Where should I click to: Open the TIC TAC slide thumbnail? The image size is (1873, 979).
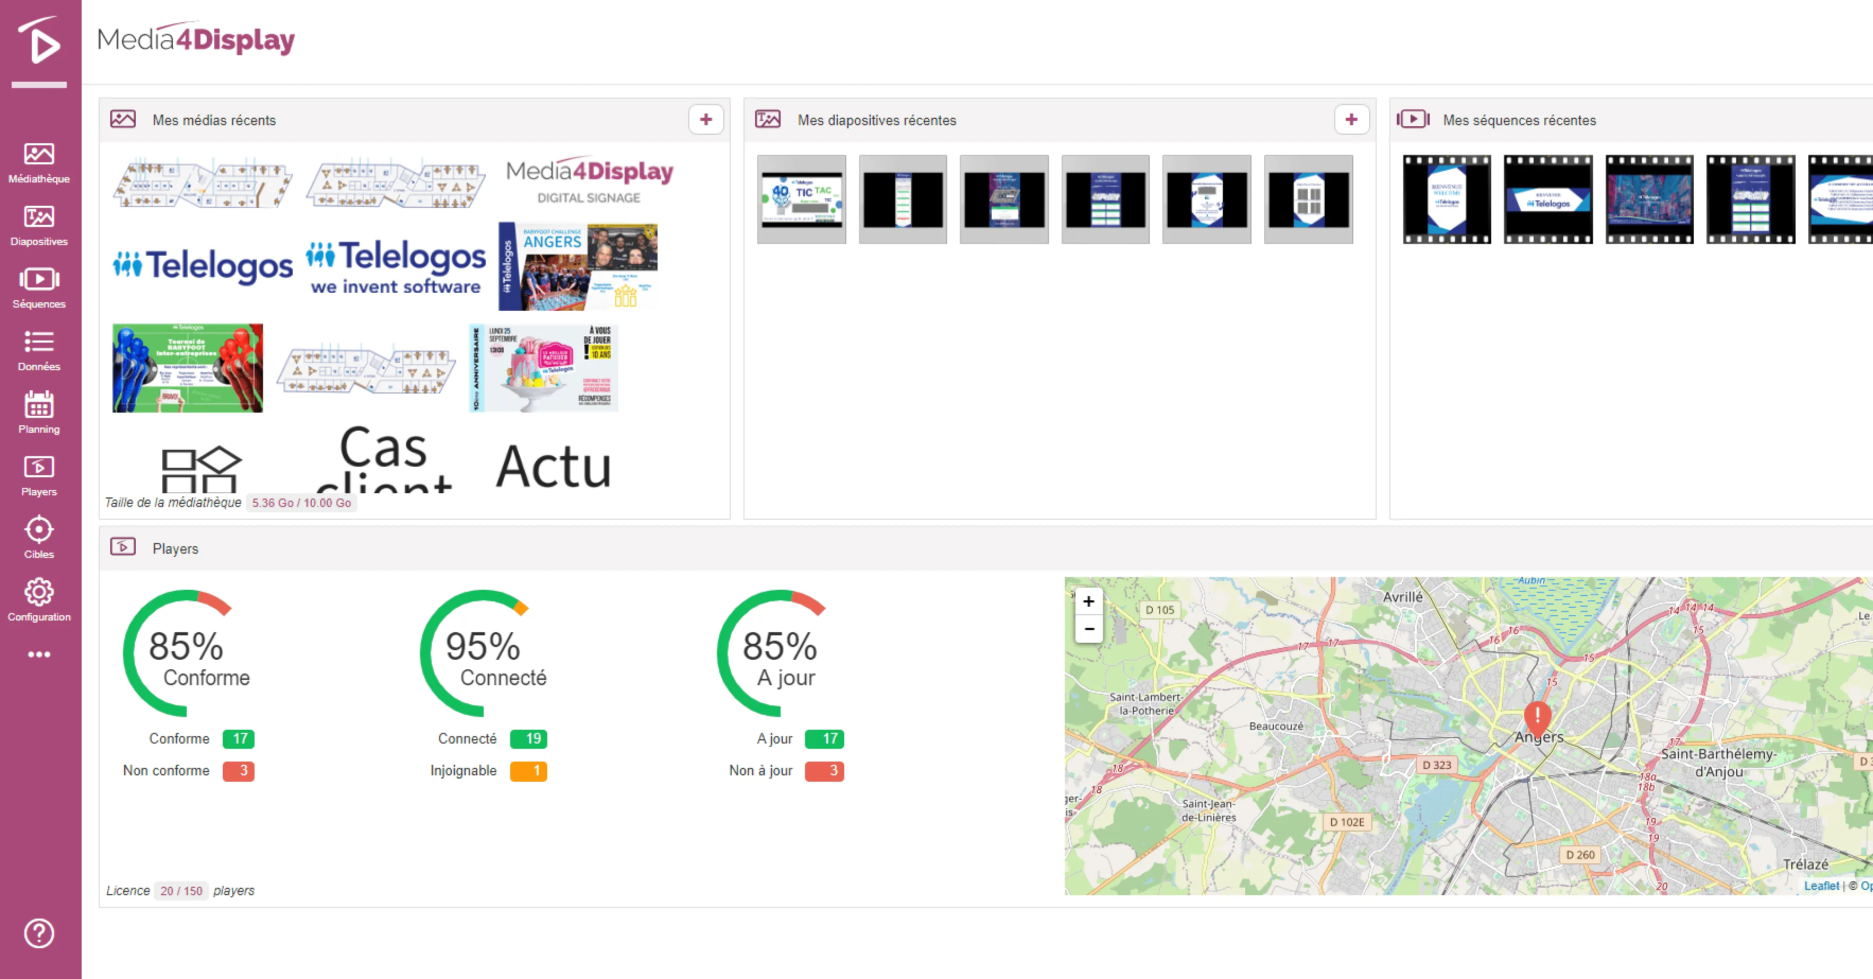[x=801, y=198]
